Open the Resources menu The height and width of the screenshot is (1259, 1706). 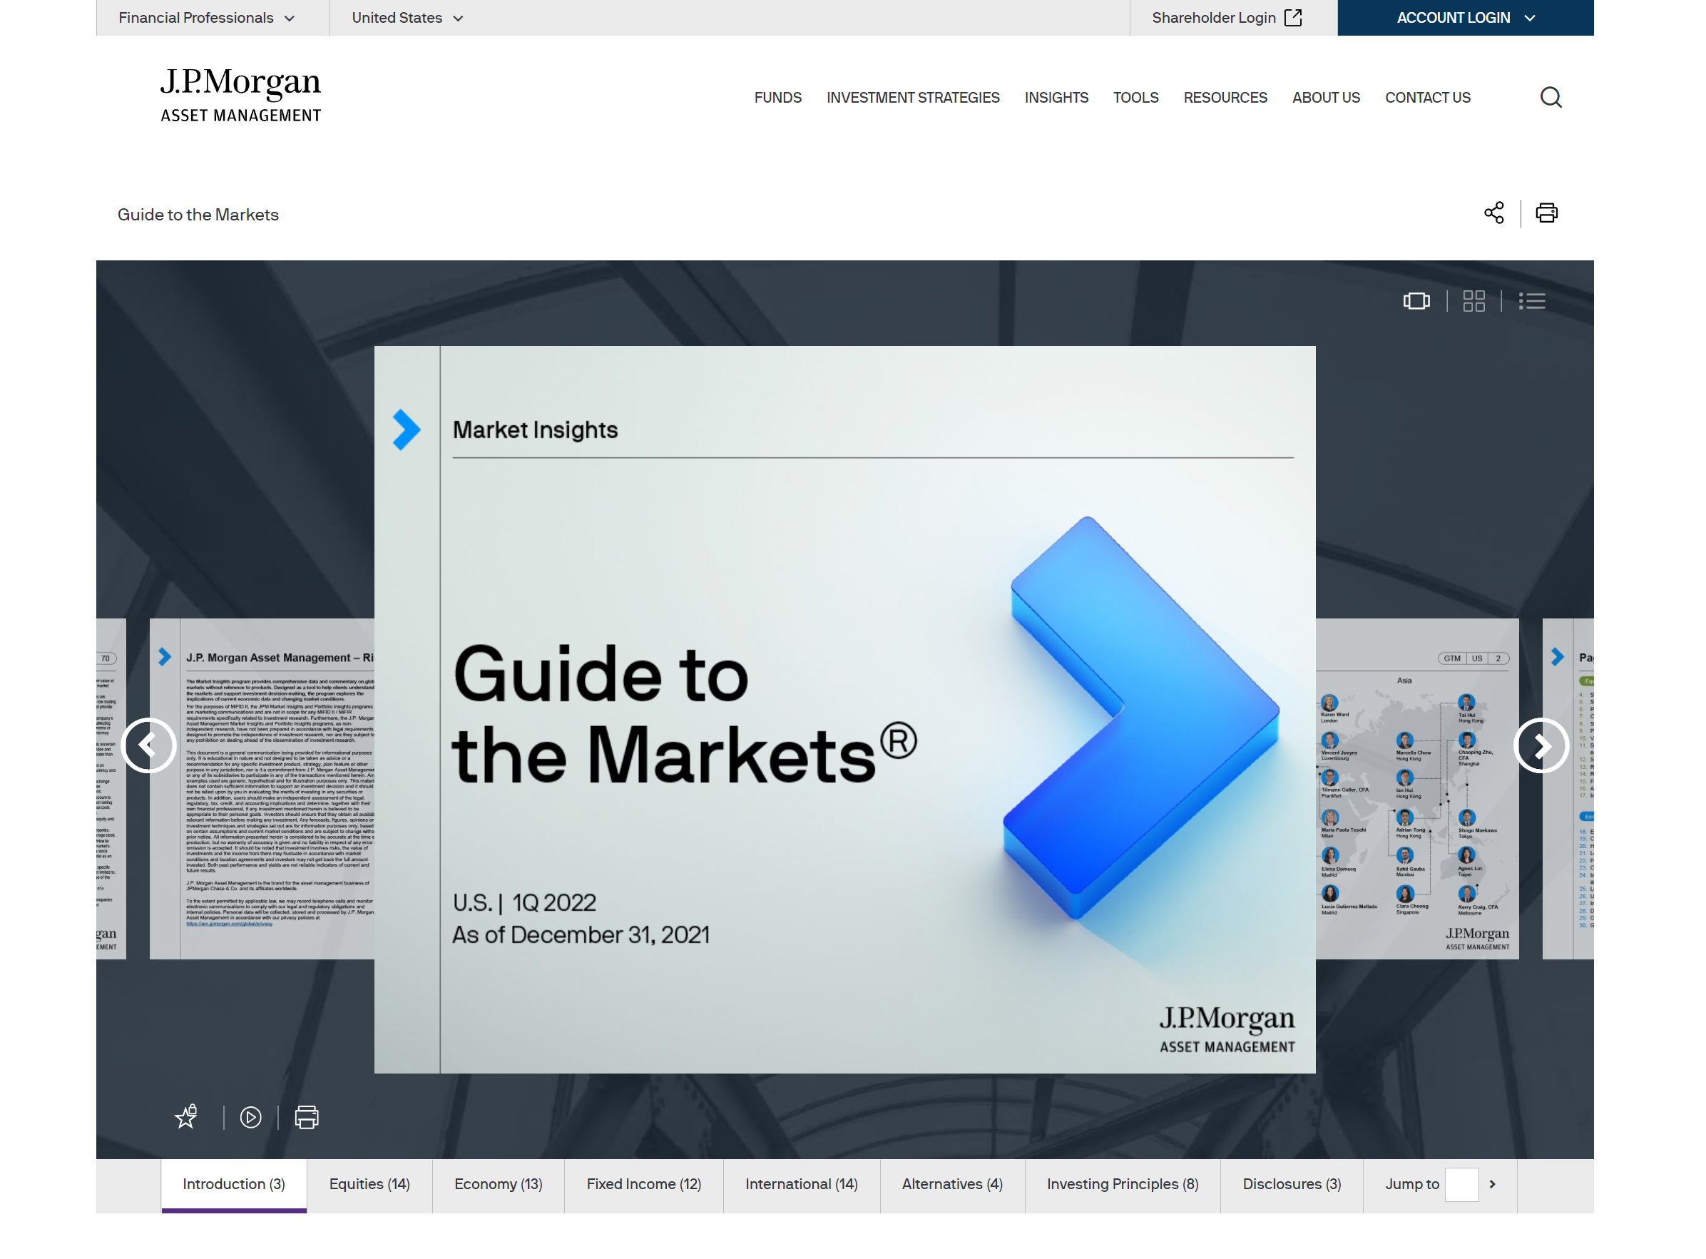tap(1225, 98)
